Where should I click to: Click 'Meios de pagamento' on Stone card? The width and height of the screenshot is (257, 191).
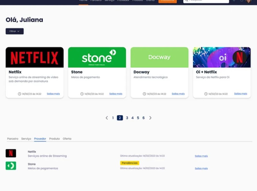pyautogui.click(x=86, y=77)
